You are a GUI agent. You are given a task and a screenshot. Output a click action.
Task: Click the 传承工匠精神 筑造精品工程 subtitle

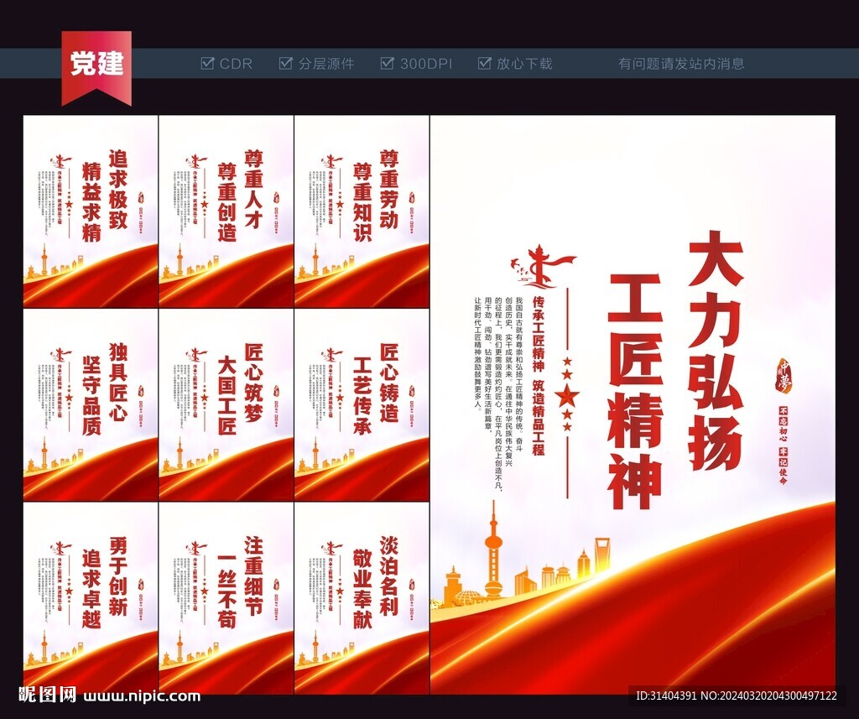point(539,376)
